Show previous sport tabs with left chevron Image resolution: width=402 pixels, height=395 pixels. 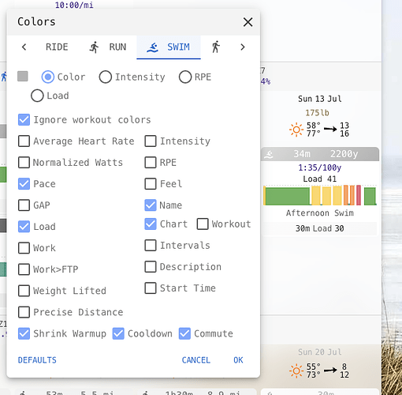[x=24, y=47]
